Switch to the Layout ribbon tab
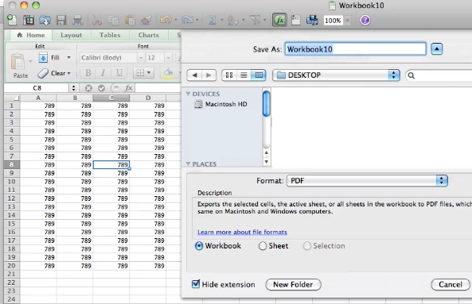 point(72,35)
